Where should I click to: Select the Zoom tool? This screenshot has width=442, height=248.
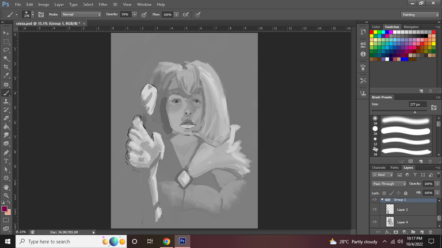[6, 195]
